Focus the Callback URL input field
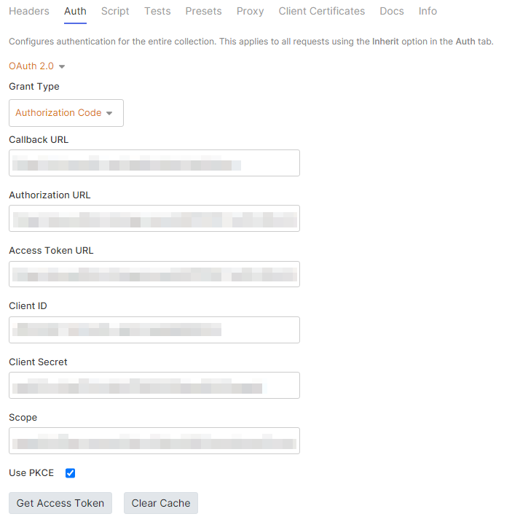The image size is (512, 522). [x=154, y=163]
